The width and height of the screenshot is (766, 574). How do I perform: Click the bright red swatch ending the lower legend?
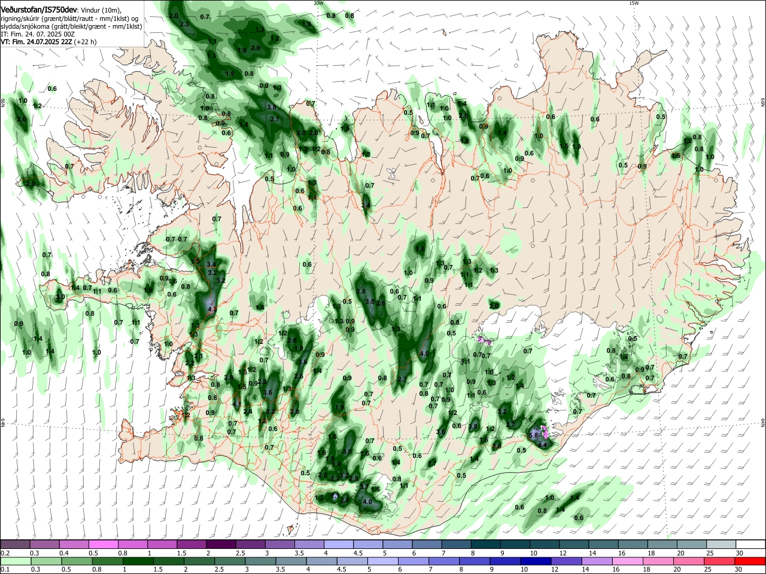(750, 561)
